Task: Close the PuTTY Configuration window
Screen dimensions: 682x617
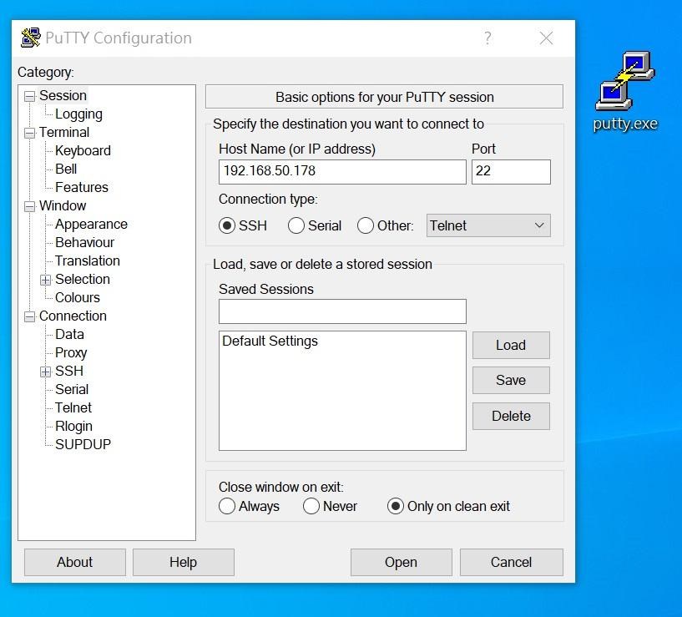Action: (x=546, y=38)
